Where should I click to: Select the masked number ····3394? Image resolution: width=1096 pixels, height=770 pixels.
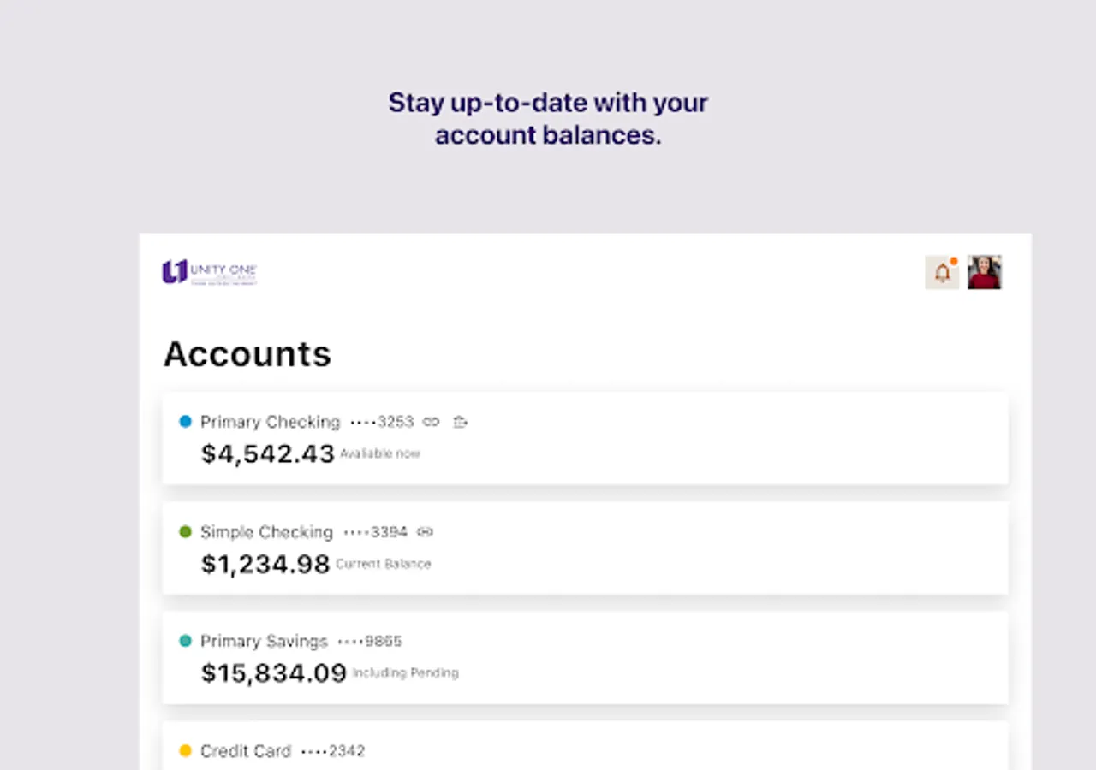click(x=376, y=532)
